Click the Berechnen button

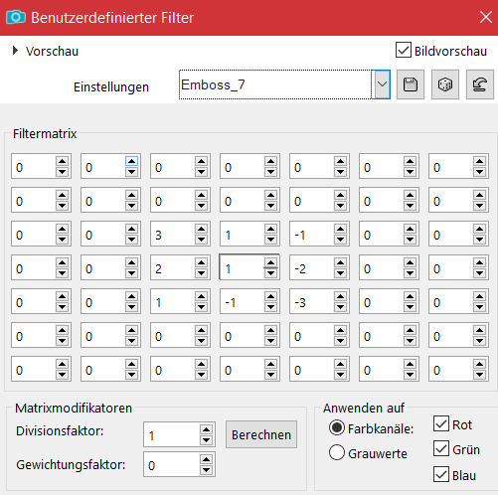[261, 434]
